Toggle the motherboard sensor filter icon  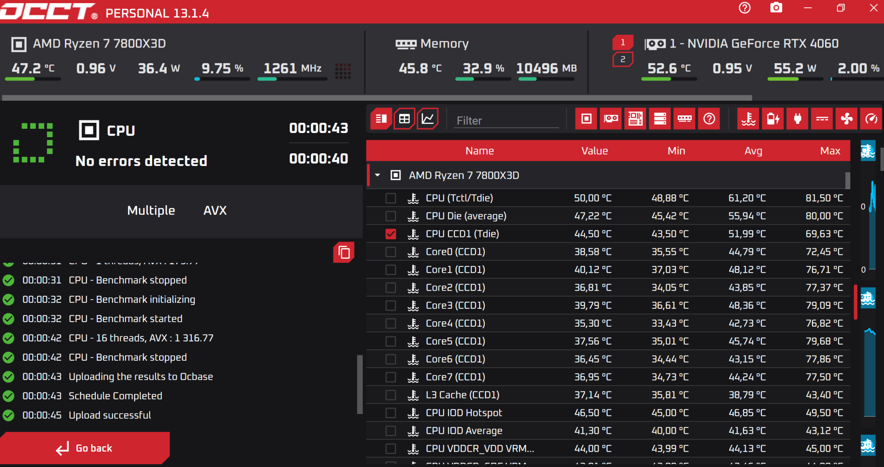coord(635,119)
